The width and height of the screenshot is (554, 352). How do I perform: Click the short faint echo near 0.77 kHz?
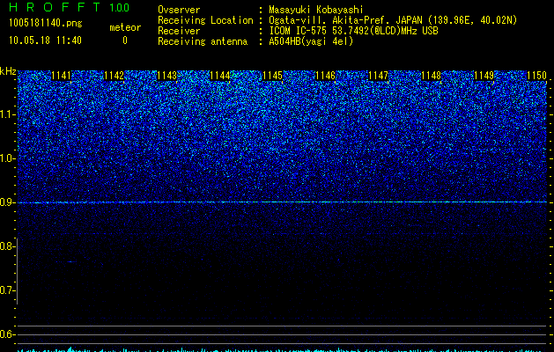point(71,261)
